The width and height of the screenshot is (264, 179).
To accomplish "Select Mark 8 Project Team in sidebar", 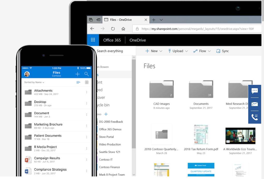I will [x=112, y=175].
